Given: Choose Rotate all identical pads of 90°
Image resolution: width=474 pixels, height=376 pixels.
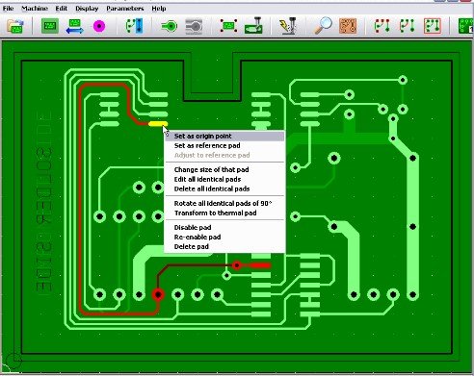Looking at the screenshot, I should coord(224,203).
